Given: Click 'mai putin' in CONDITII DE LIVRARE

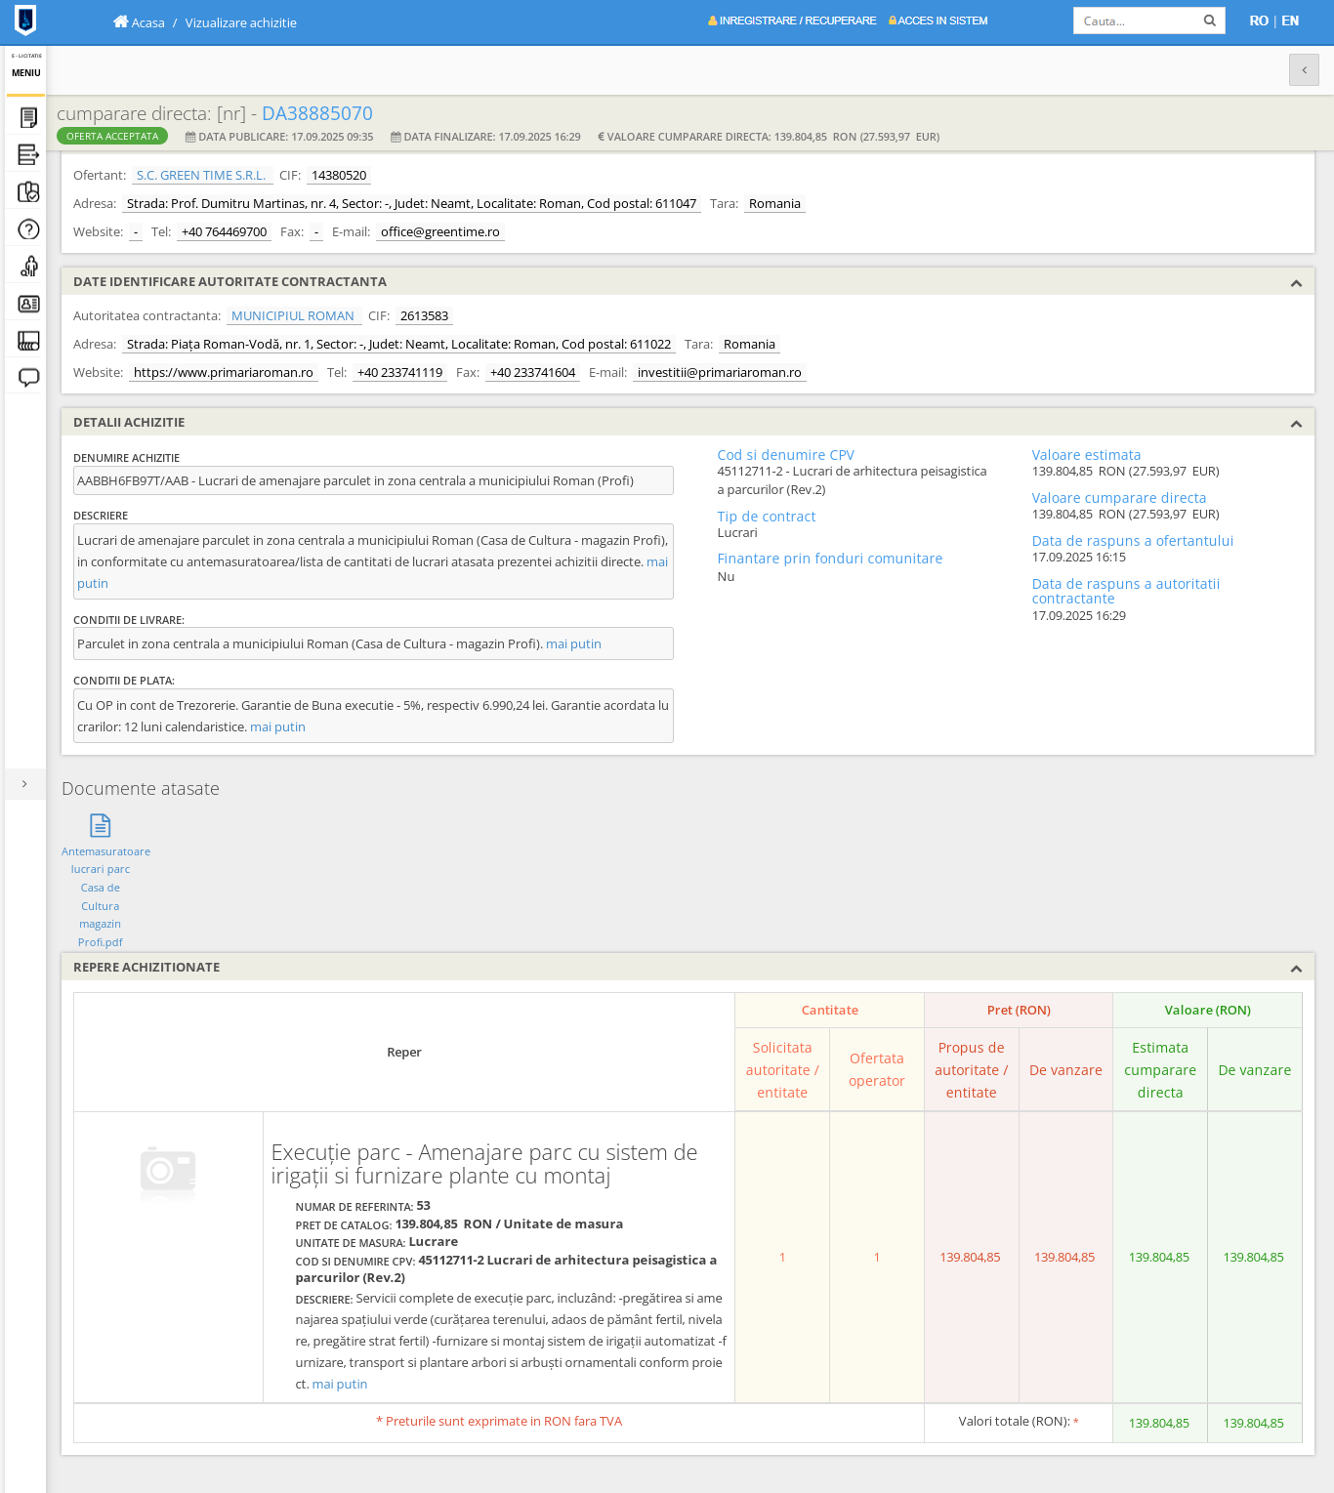Looking at the screenshot, I should coord(573,644).
